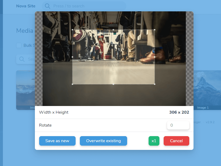Focus the 'Press / to search' field
This screenshot has width=221, height=166.
pos(84,6)
